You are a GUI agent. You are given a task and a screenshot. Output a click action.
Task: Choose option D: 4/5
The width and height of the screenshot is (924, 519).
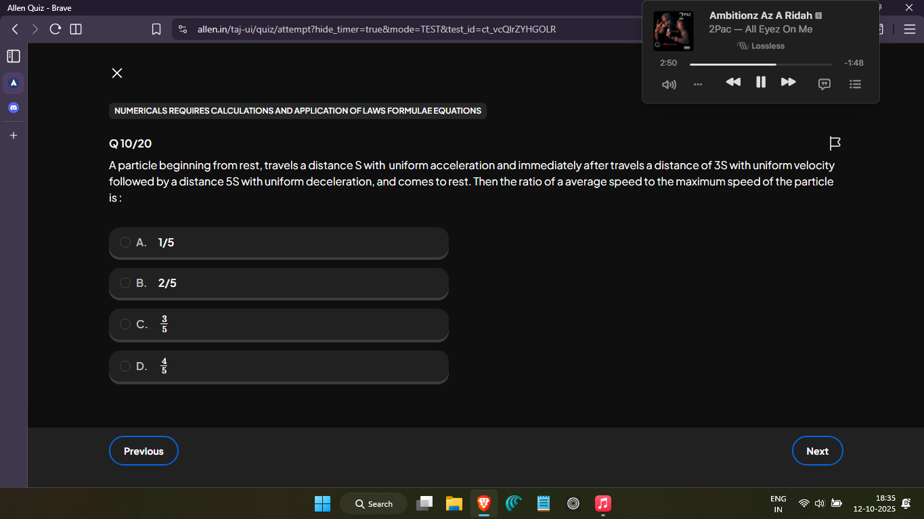279,367
